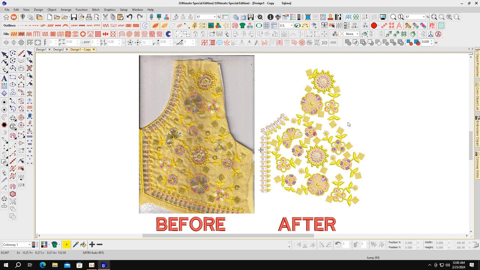Open the right zoom percentage dropdown showing 57
This screenshot has height=270, width=480.
point(424,17)
